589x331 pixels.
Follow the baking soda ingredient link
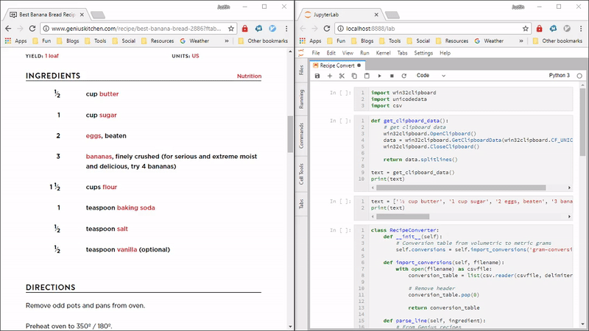point(138,208)
